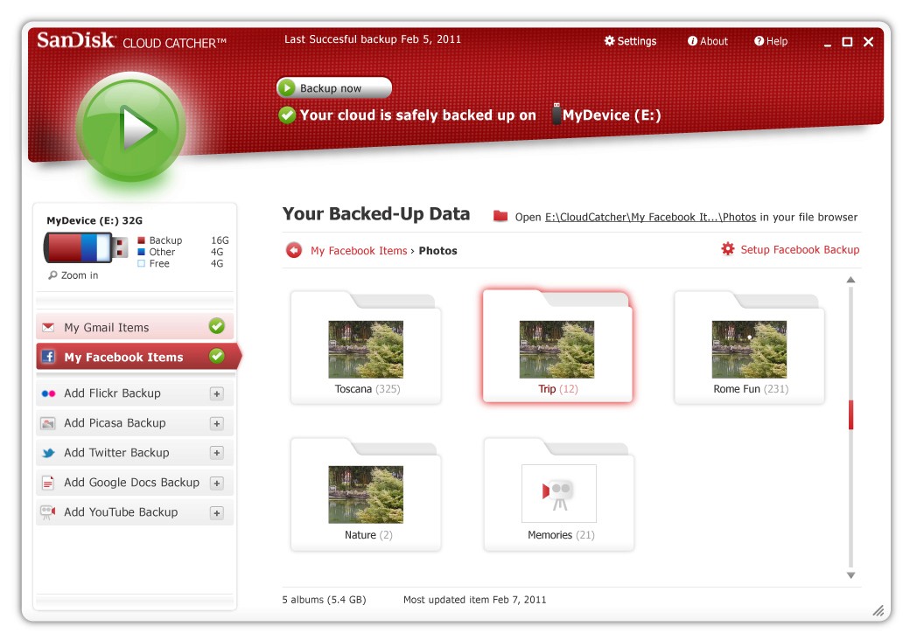Select Add Google Docs Backup in the sidebar
Viewport: 903px width, 640px height.
point(135,483)
